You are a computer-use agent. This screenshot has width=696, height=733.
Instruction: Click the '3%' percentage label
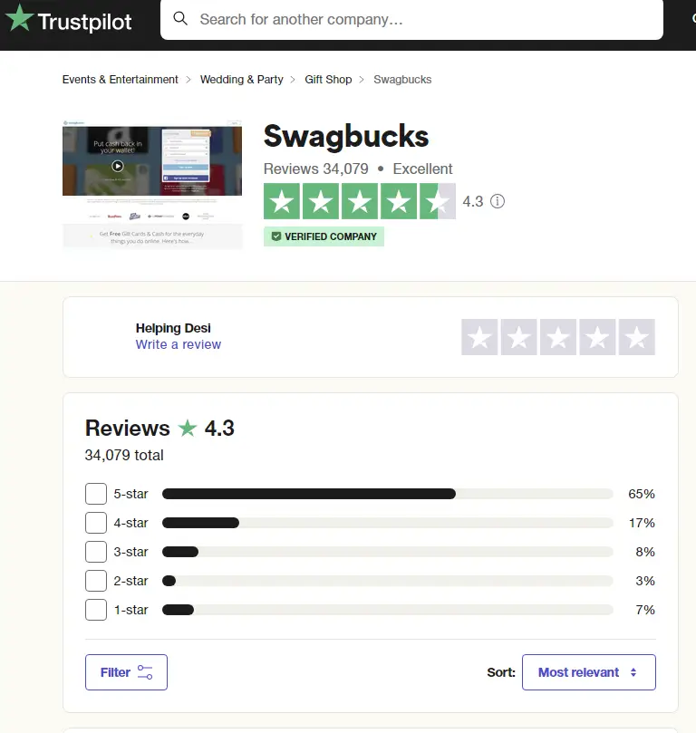645,581
